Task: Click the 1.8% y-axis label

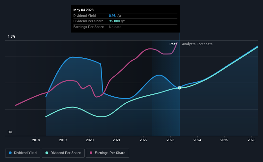Action: click(12, 37)
